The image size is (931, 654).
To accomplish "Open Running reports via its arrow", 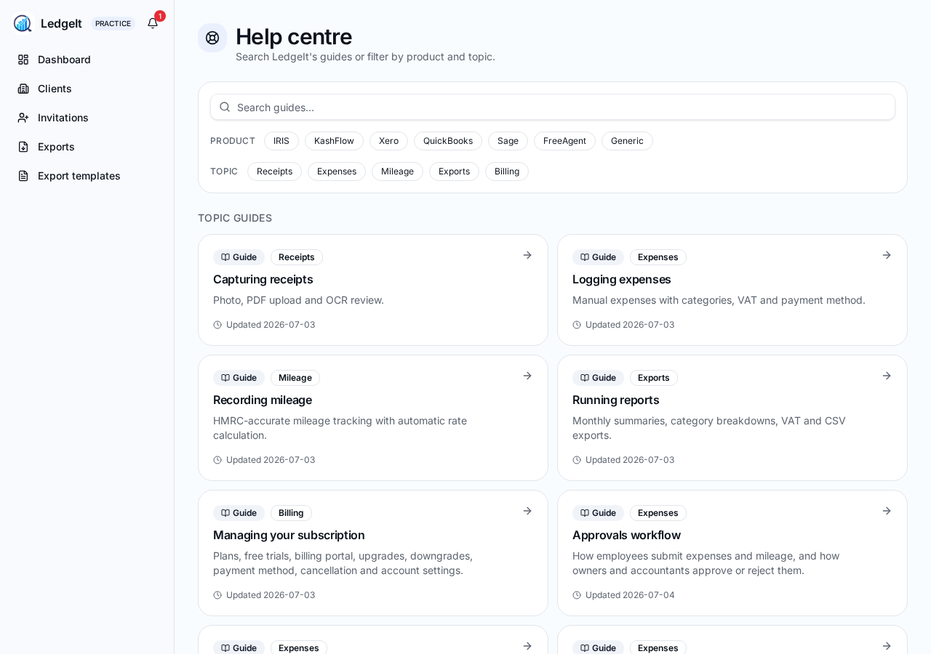I will coord(887,376).
